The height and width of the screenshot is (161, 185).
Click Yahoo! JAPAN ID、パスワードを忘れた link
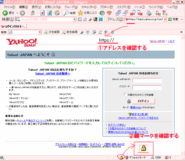138,118
